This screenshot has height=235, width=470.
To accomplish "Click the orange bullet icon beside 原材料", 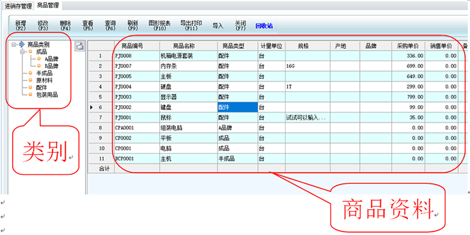I will [30, 80].
